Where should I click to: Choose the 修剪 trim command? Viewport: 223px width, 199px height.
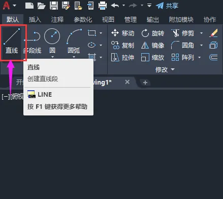[x=183, y=33]
